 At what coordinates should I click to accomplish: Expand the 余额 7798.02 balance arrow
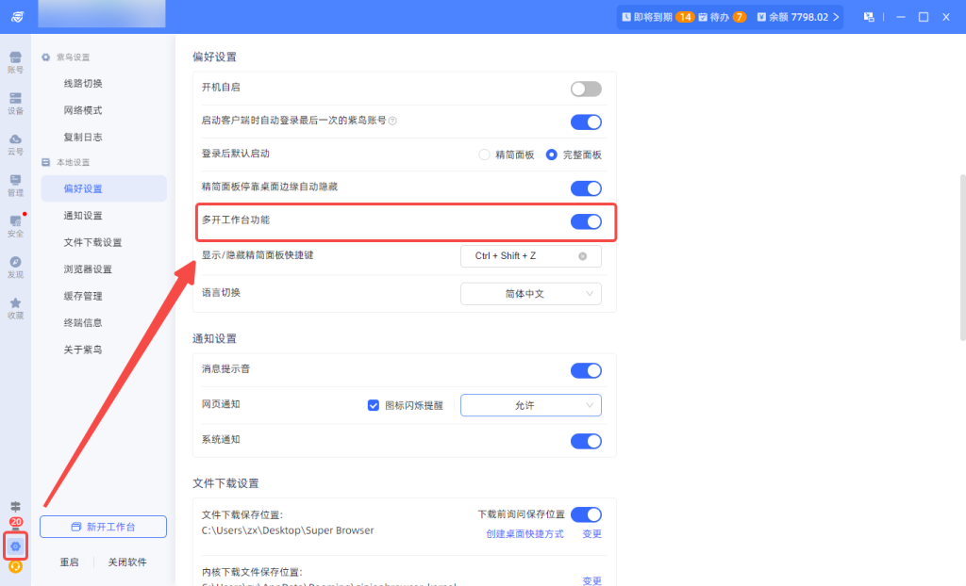point(836,17)
